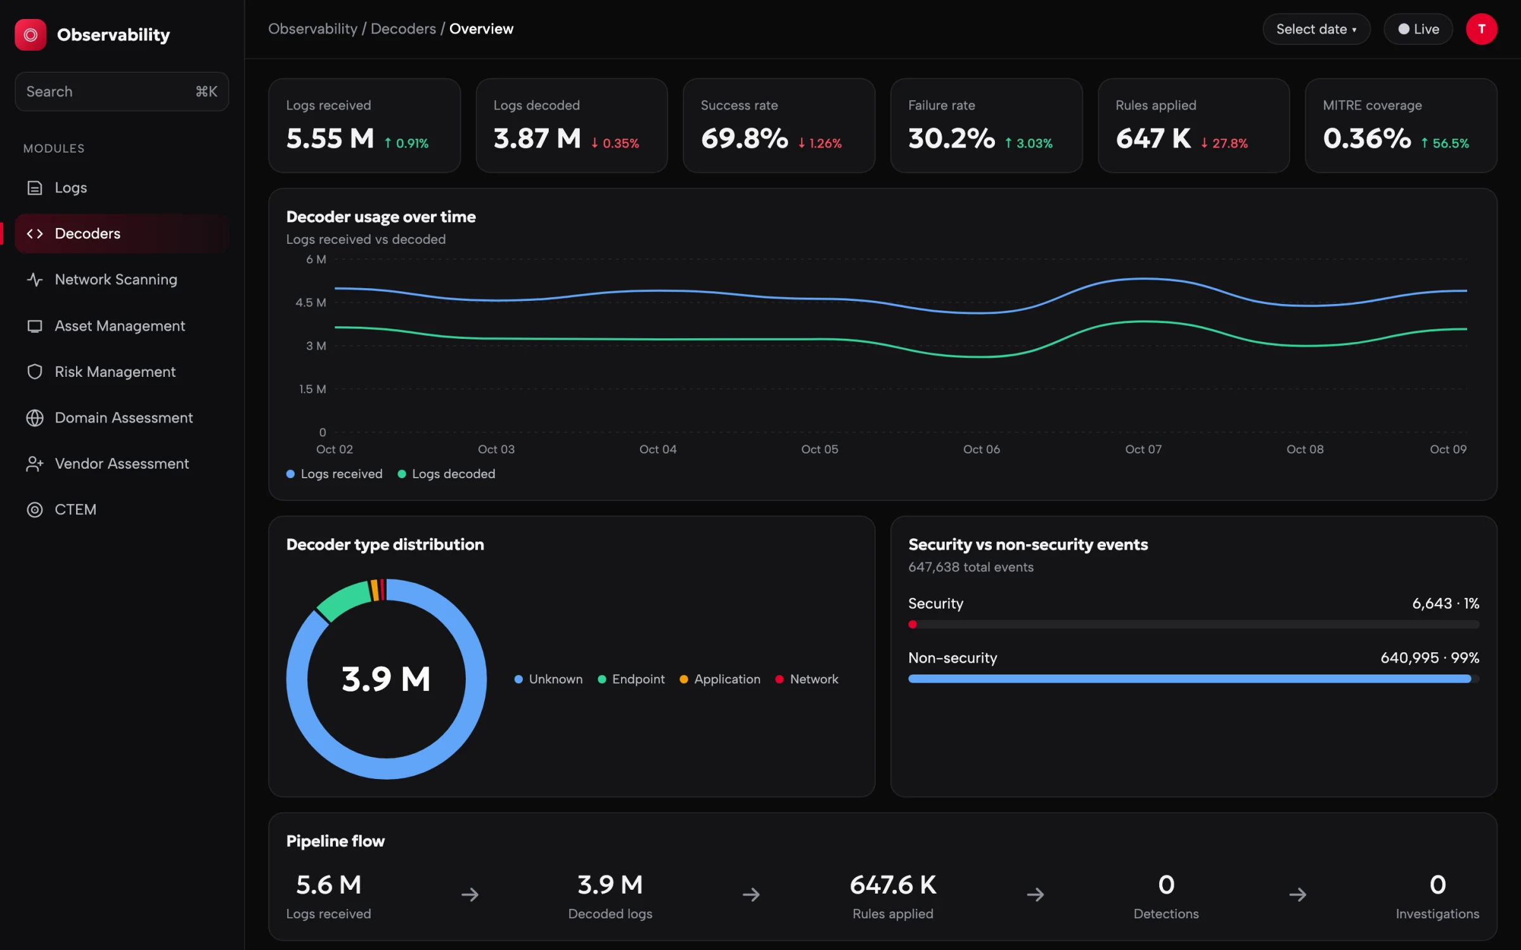Click the donut chart center showing 3.9 M
This screenshot has height=950, width=1521.
(x=386, y=679)
